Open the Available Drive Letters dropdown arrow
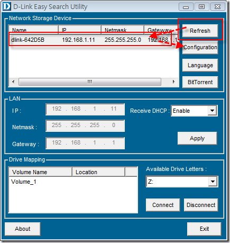This screenshot has height=243, width=230. [213, 182]
